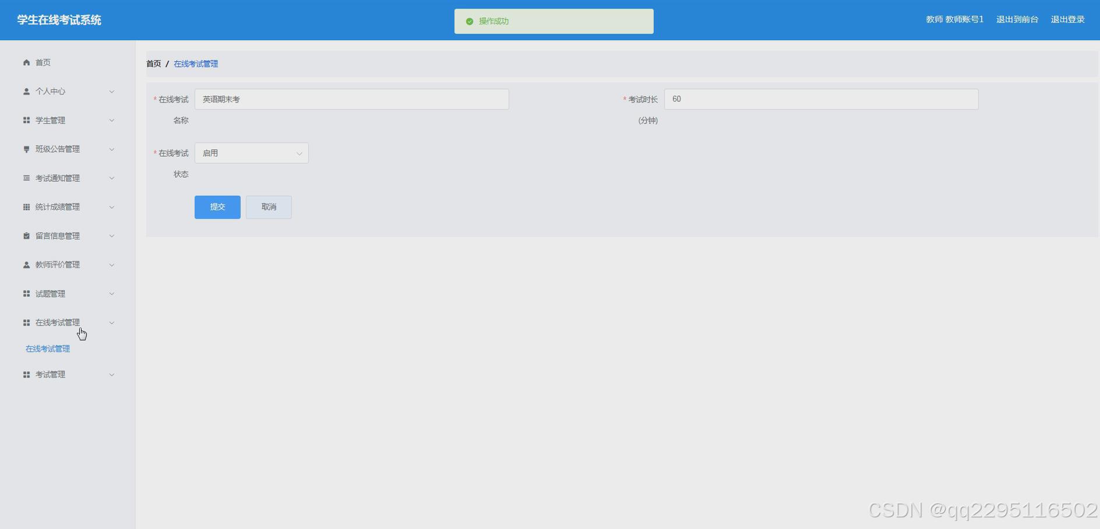Expand the 学生管理 chevron
Image resolution: width=1100 pixels, height=529 pixels.
coord(112,121)
